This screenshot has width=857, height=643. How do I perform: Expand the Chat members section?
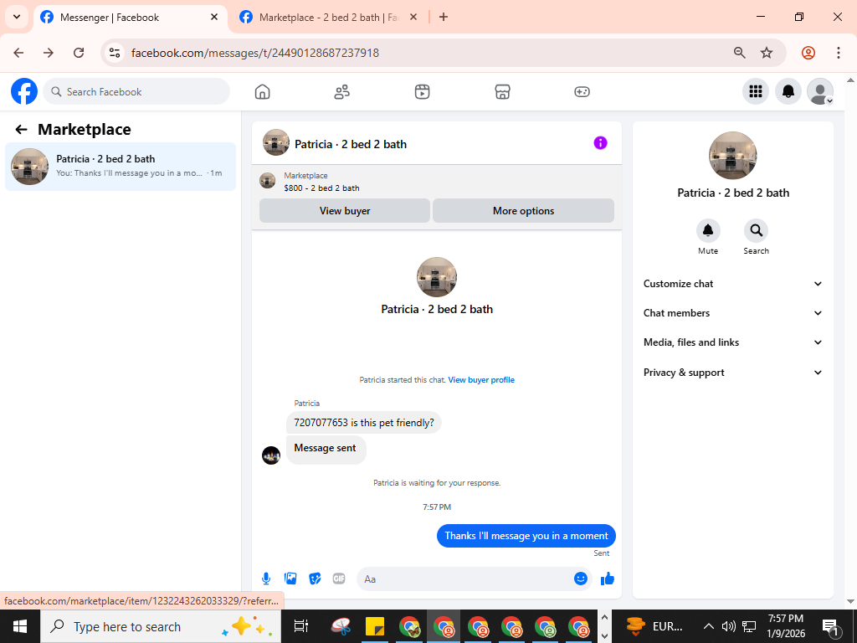tap(733, 313)
